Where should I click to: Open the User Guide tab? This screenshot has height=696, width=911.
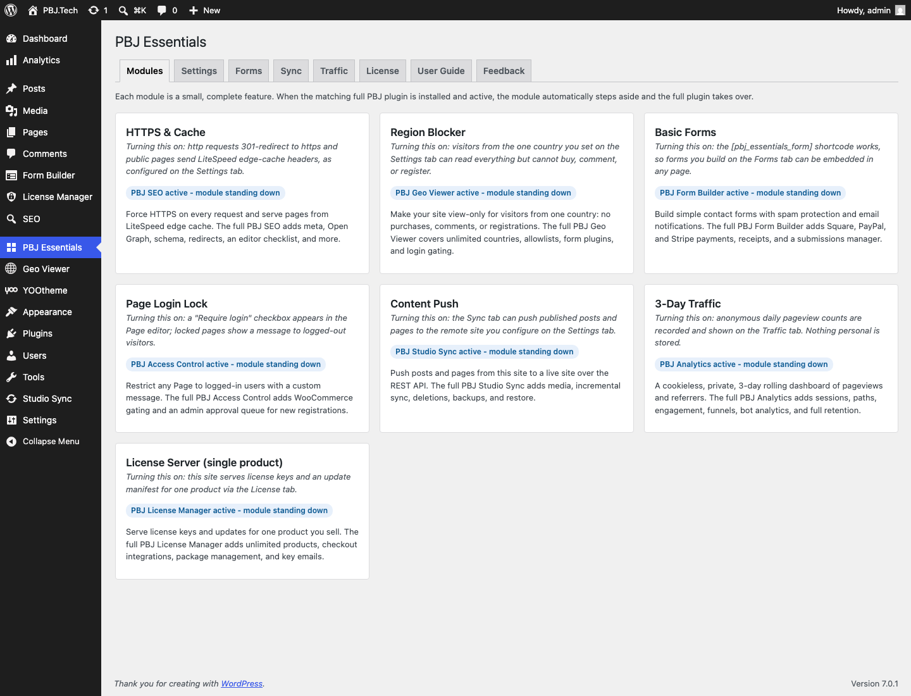tap(441, 71)
